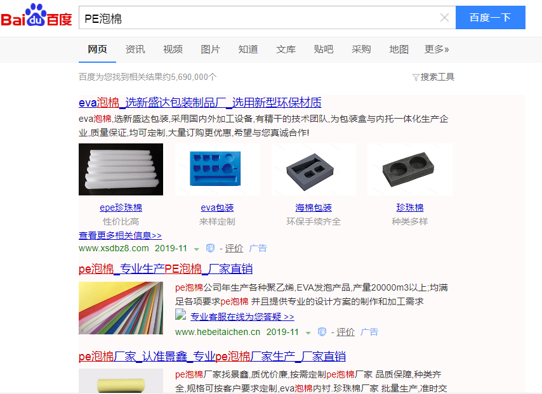Click the colorful PE foam sheets thumbnail
Image resolution: width=542 pixels, height=394 pixels.
121,308
